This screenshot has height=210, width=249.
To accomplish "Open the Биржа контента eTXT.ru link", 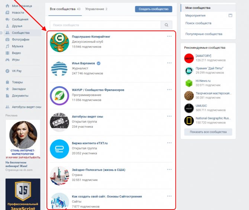I will 90,143.
